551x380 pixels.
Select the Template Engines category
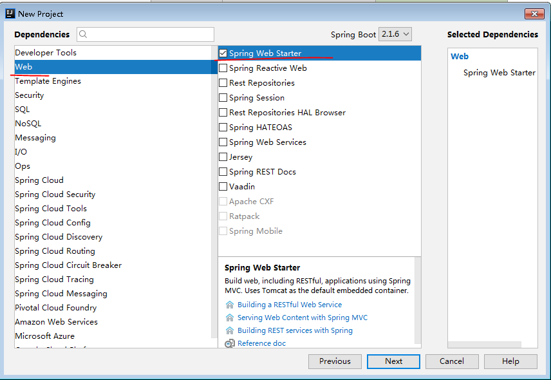point(48,81)
